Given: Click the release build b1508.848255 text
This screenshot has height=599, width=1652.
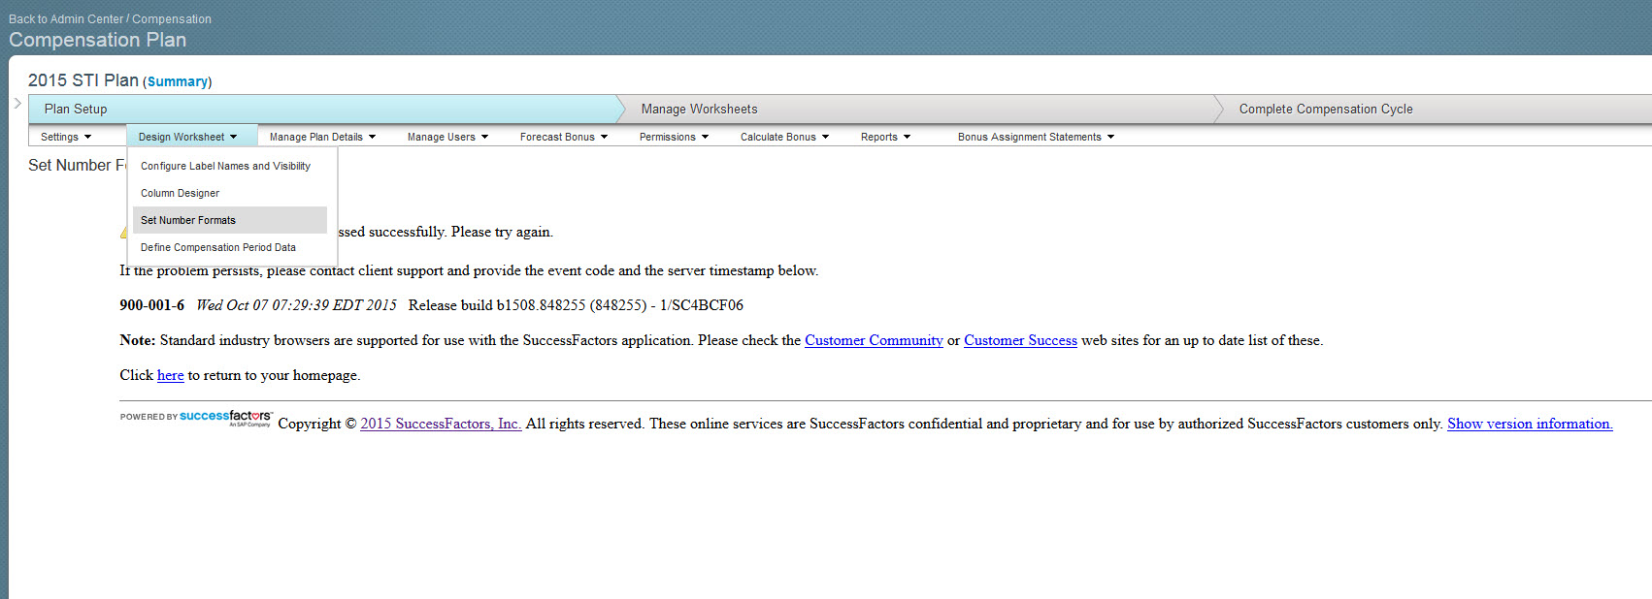Looking at the screenshot, I should pos(576,305).
